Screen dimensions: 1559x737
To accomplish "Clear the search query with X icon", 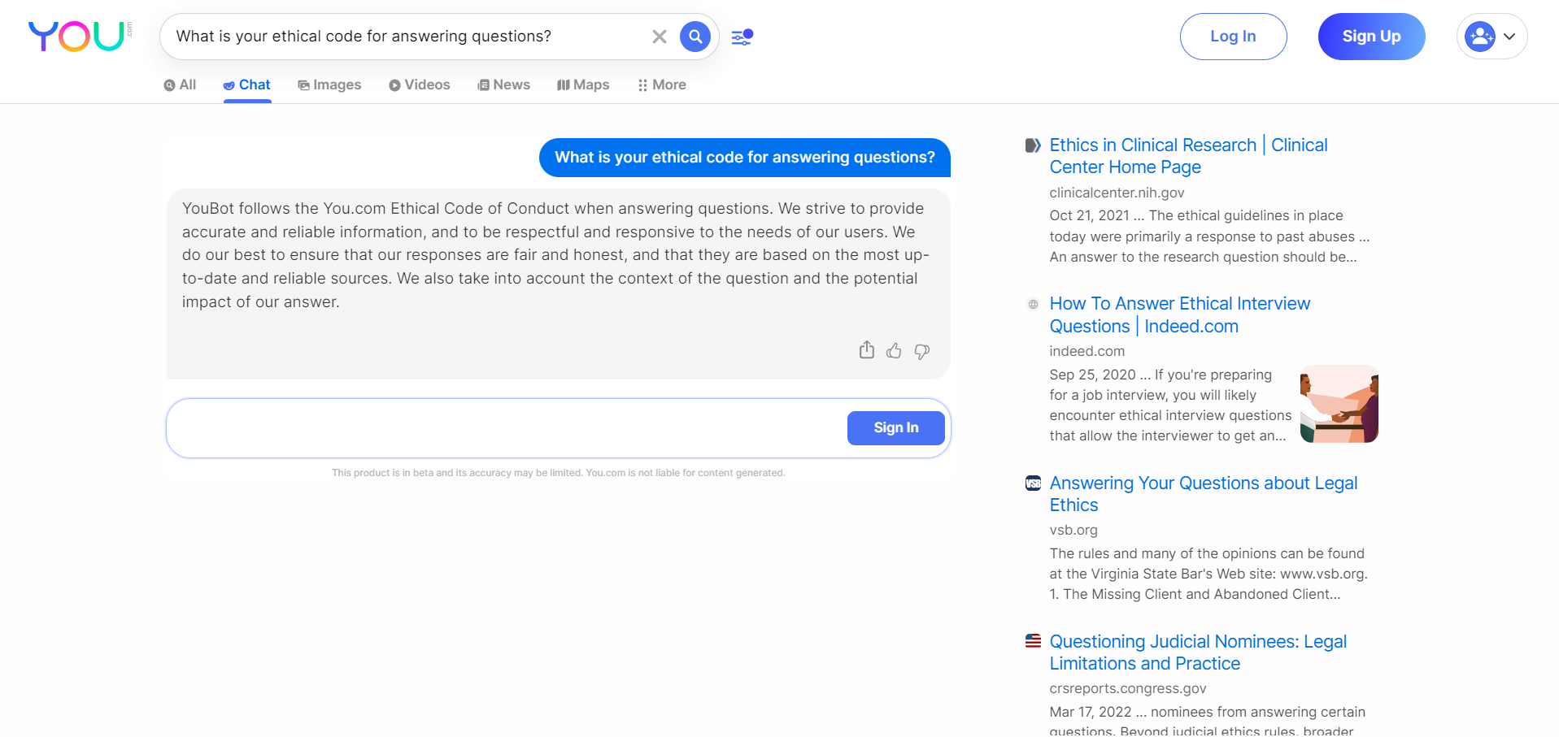I will 660,37.
